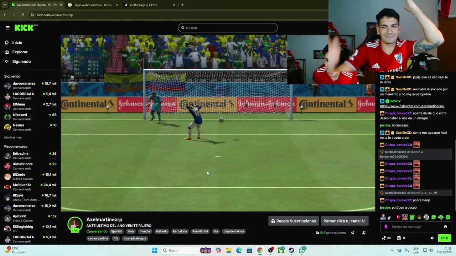Click the Enviar un mensaje chat field
This screenshot has width=456, height=256.
point(415,227)
